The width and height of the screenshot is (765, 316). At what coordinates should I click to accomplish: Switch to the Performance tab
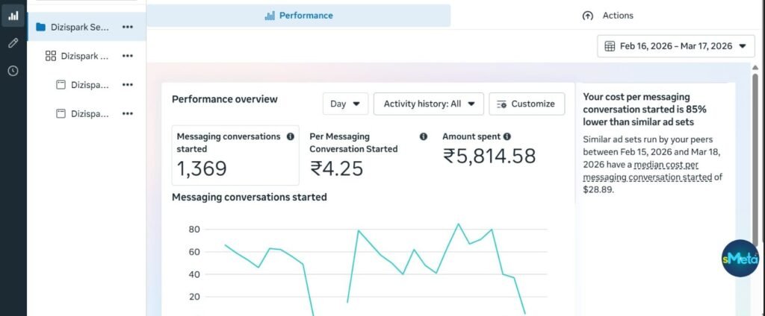(x=299, y=16)
